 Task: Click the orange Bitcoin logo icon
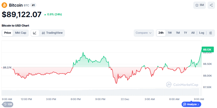[5, 5]
